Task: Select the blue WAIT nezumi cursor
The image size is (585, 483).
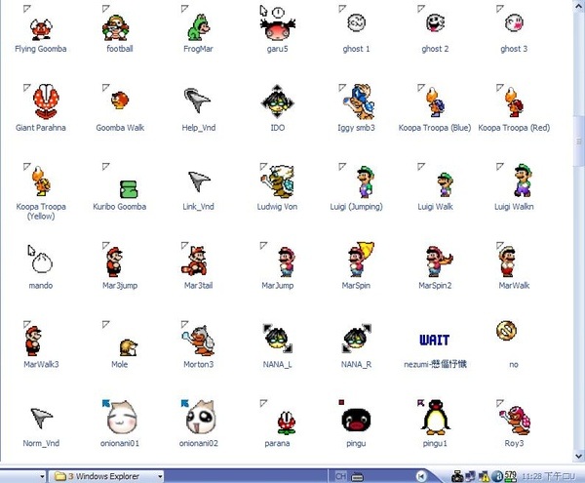Action: point(435,340)
